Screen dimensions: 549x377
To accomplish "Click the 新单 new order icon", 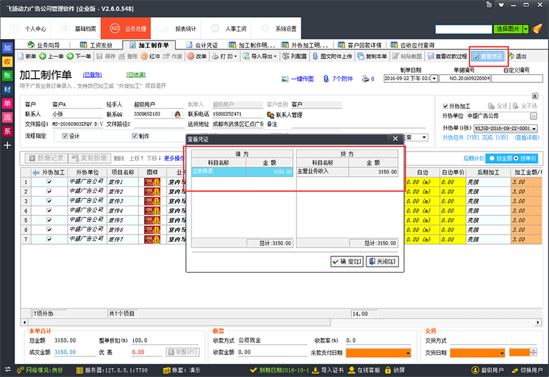I will click(x=27, y=56).
